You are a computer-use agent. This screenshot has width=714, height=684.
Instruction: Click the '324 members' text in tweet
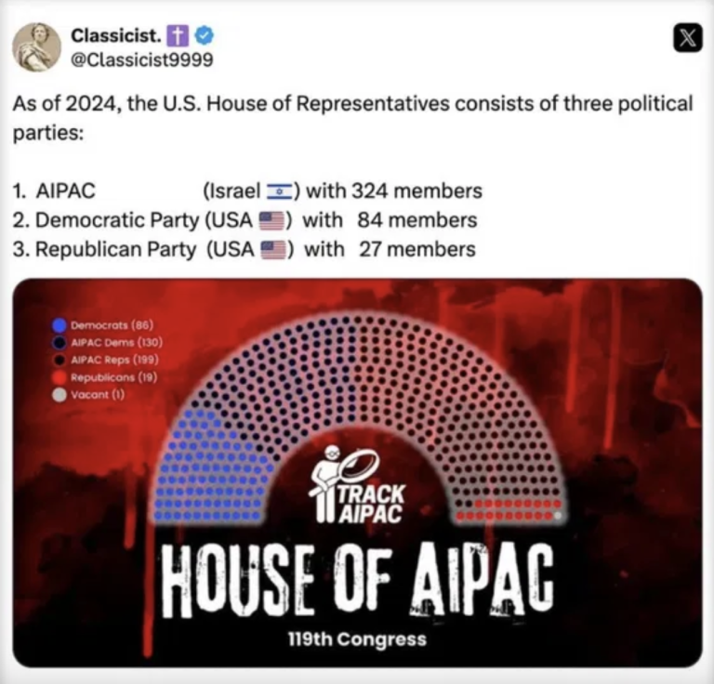[416, 191]
